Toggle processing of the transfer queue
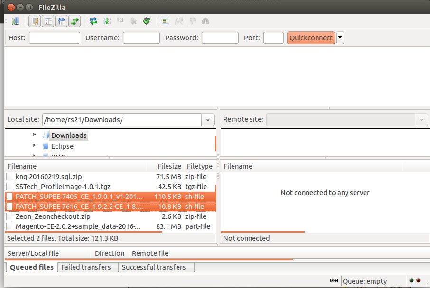Screen dimensions: 430x288 [107, 21]
